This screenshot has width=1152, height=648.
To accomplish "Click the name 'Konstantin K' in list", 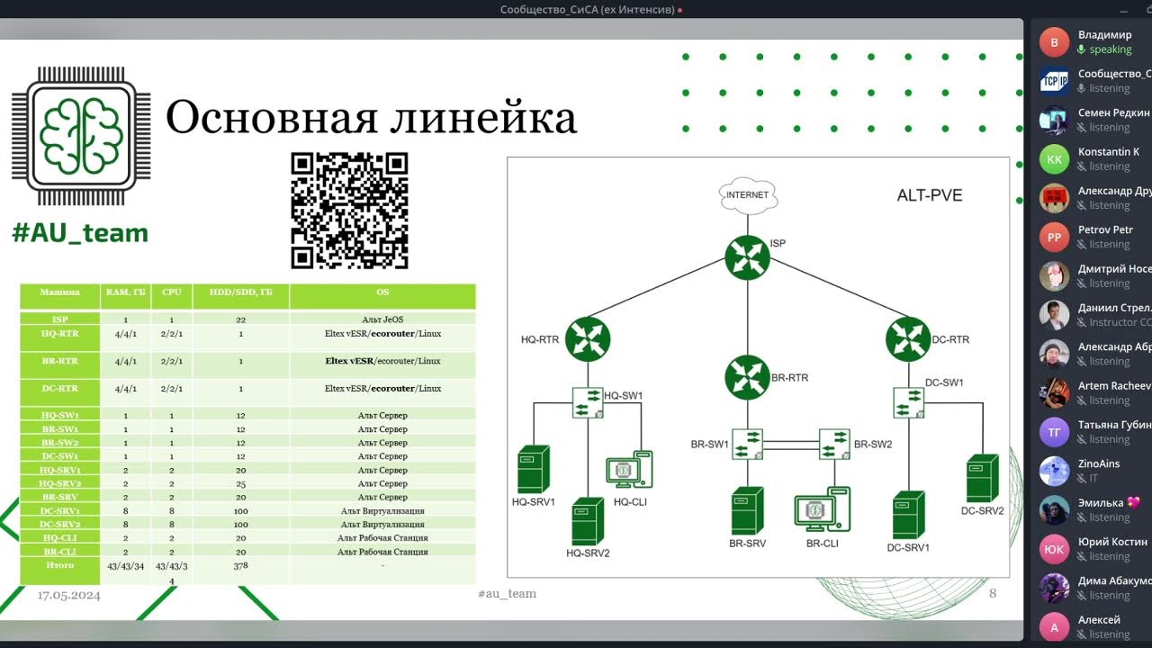I will click(x=1109, y=151).
